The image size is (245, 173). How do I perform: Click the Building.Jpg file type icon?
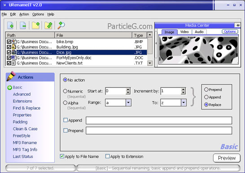(x=14, y=47)
